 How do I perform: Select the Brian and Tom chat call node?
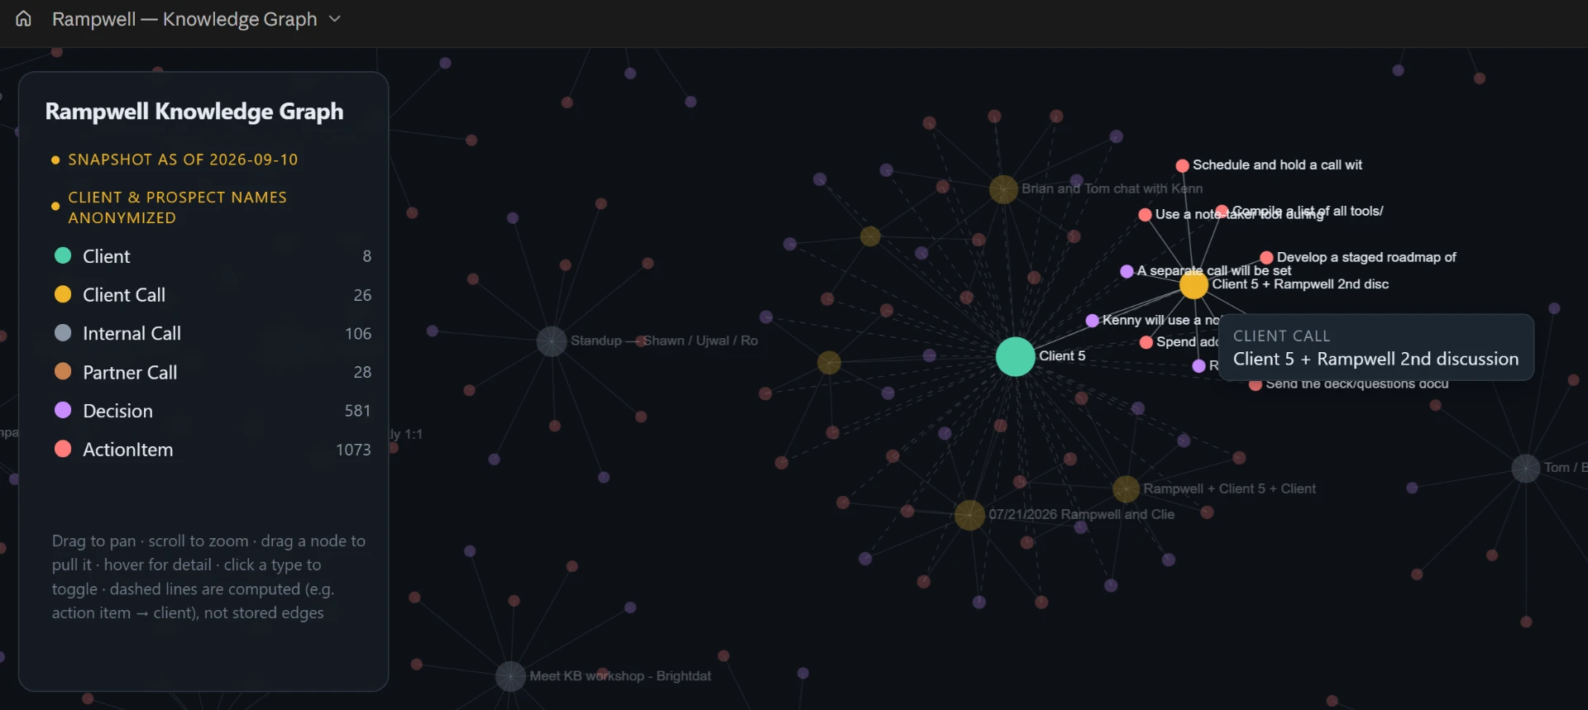pos(1003,189)
